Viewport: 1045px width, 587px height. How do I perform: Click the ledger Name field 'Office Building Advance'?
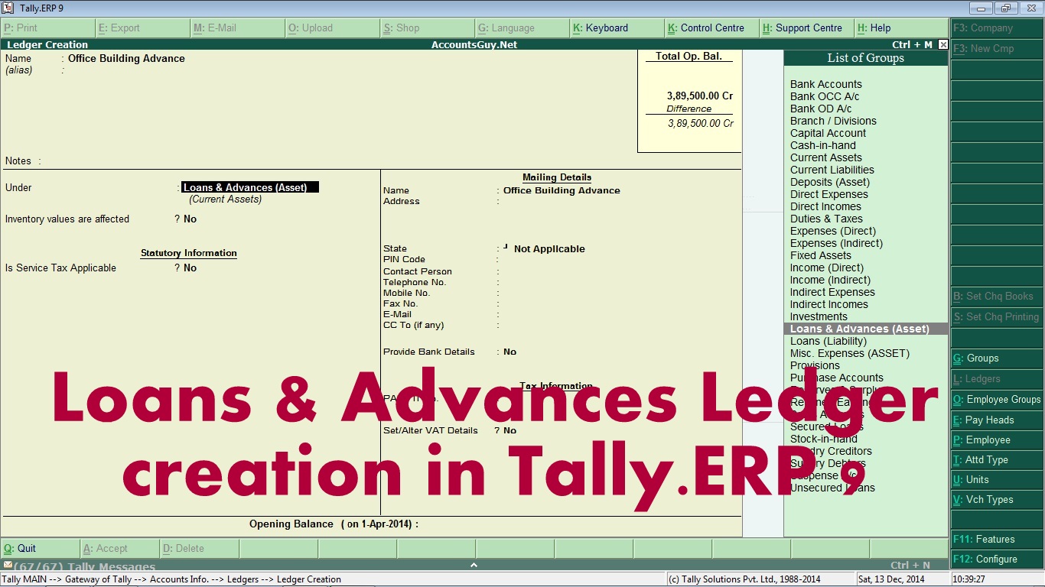pos(126,59)
